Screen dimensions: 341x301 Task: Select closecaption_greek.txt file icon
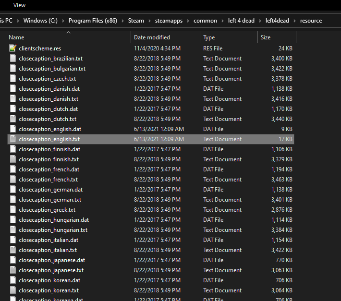[x=13, y=209]
